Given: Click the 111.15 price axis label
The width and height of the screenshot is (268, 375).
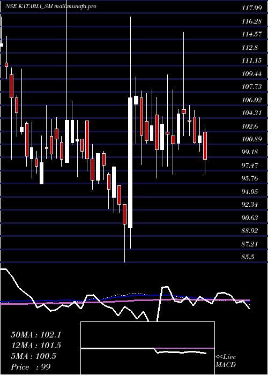Looking at the screenshot, I should point(252,61).
